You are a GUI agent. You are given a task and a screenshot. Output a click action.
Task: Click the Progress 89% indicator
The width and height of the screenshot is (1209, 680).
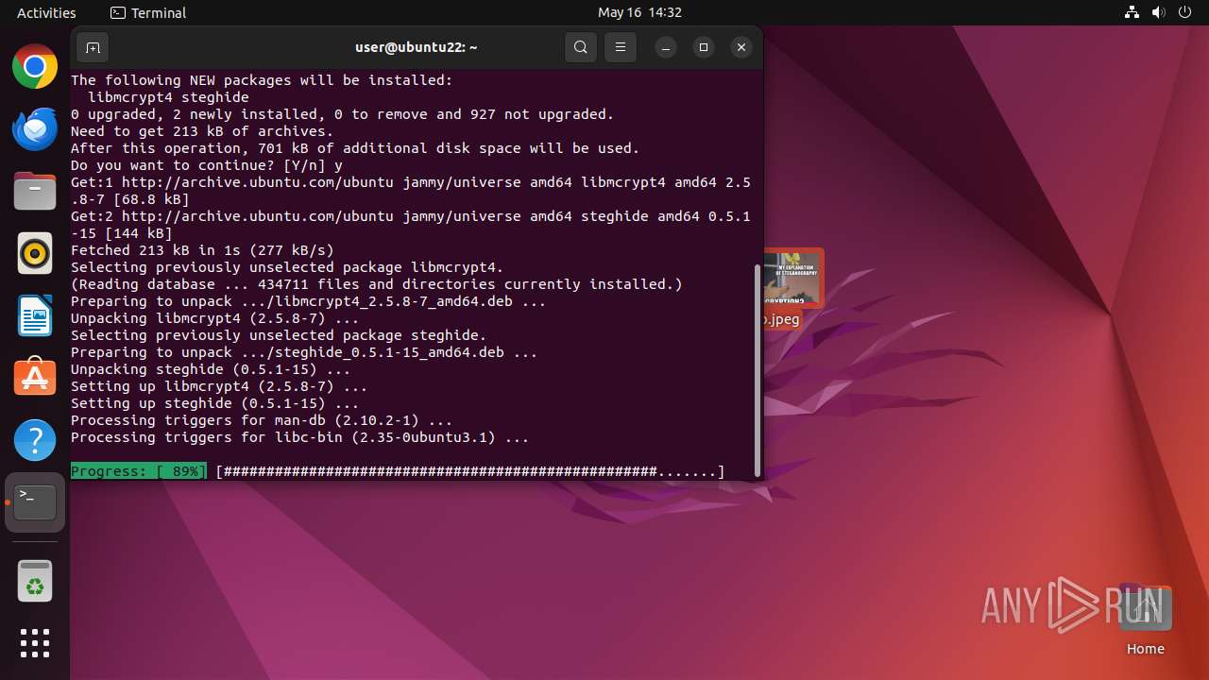pos(138,471)
